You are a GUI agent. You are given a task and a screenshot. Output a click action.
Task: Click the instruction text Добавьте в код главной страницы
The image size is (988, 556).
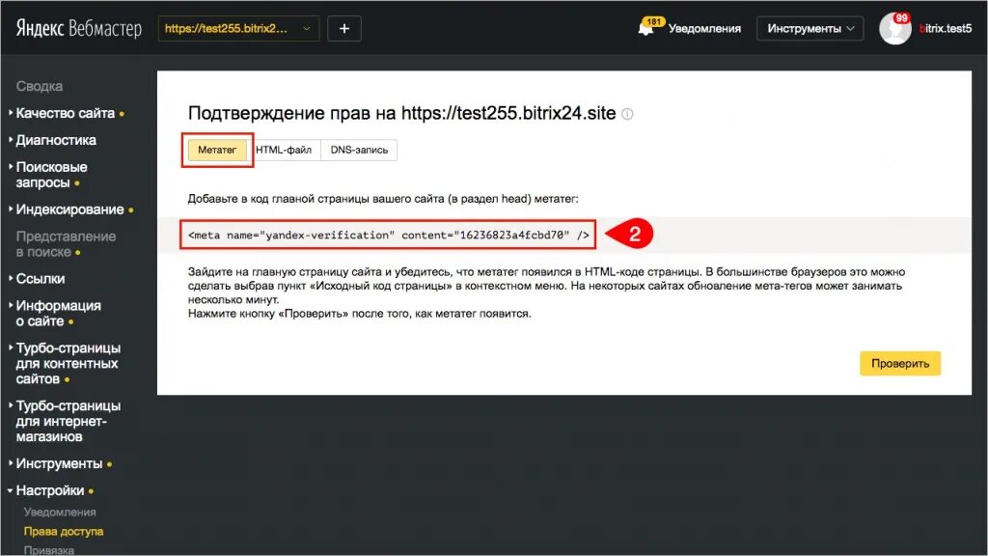(x=382, y=199)
